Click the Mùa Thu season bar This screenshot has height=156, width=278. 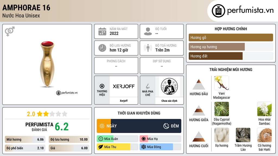tap(118, 147)
